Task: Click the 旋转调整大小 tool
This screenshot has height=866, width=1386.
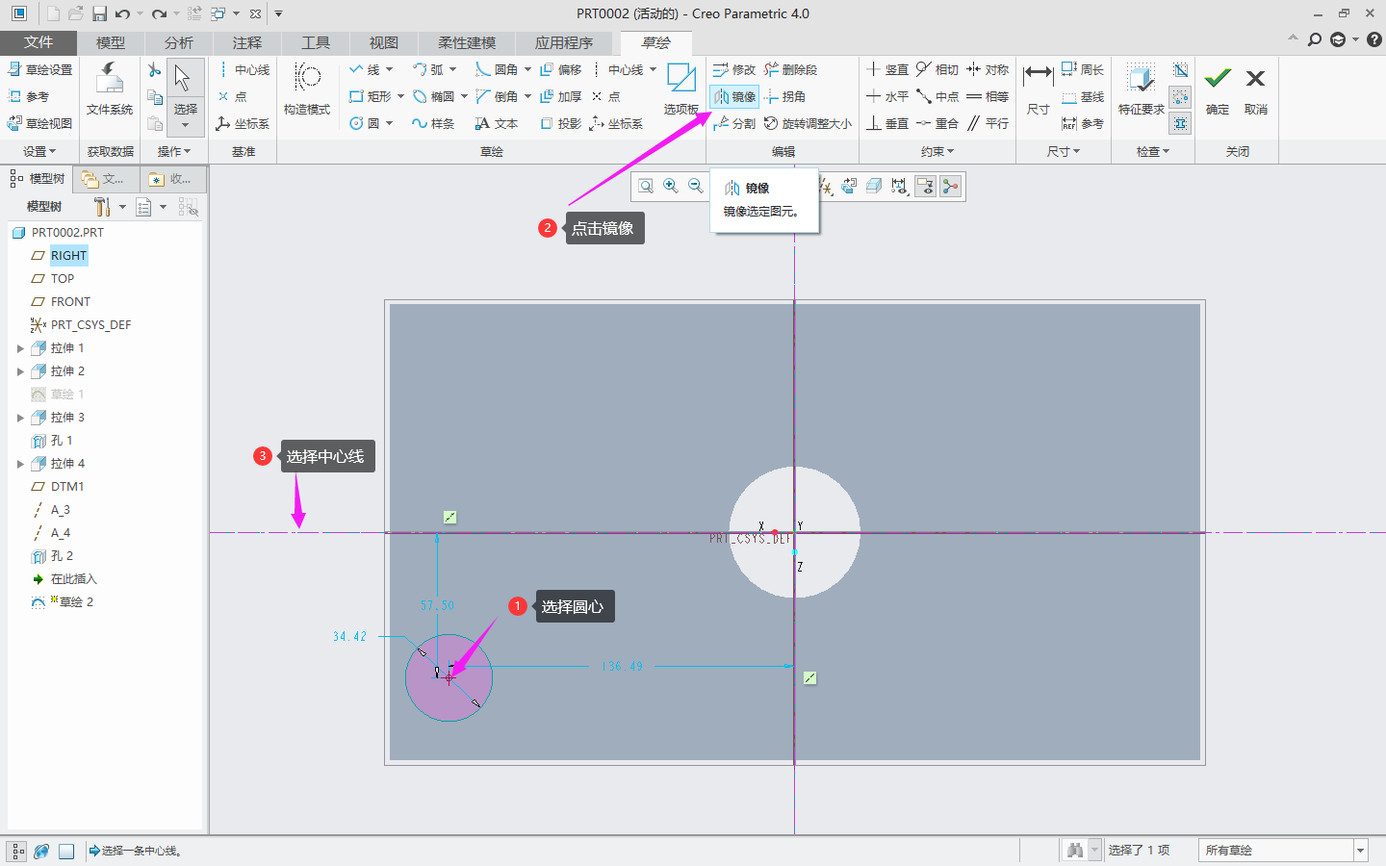Action: tap(808, 123)
